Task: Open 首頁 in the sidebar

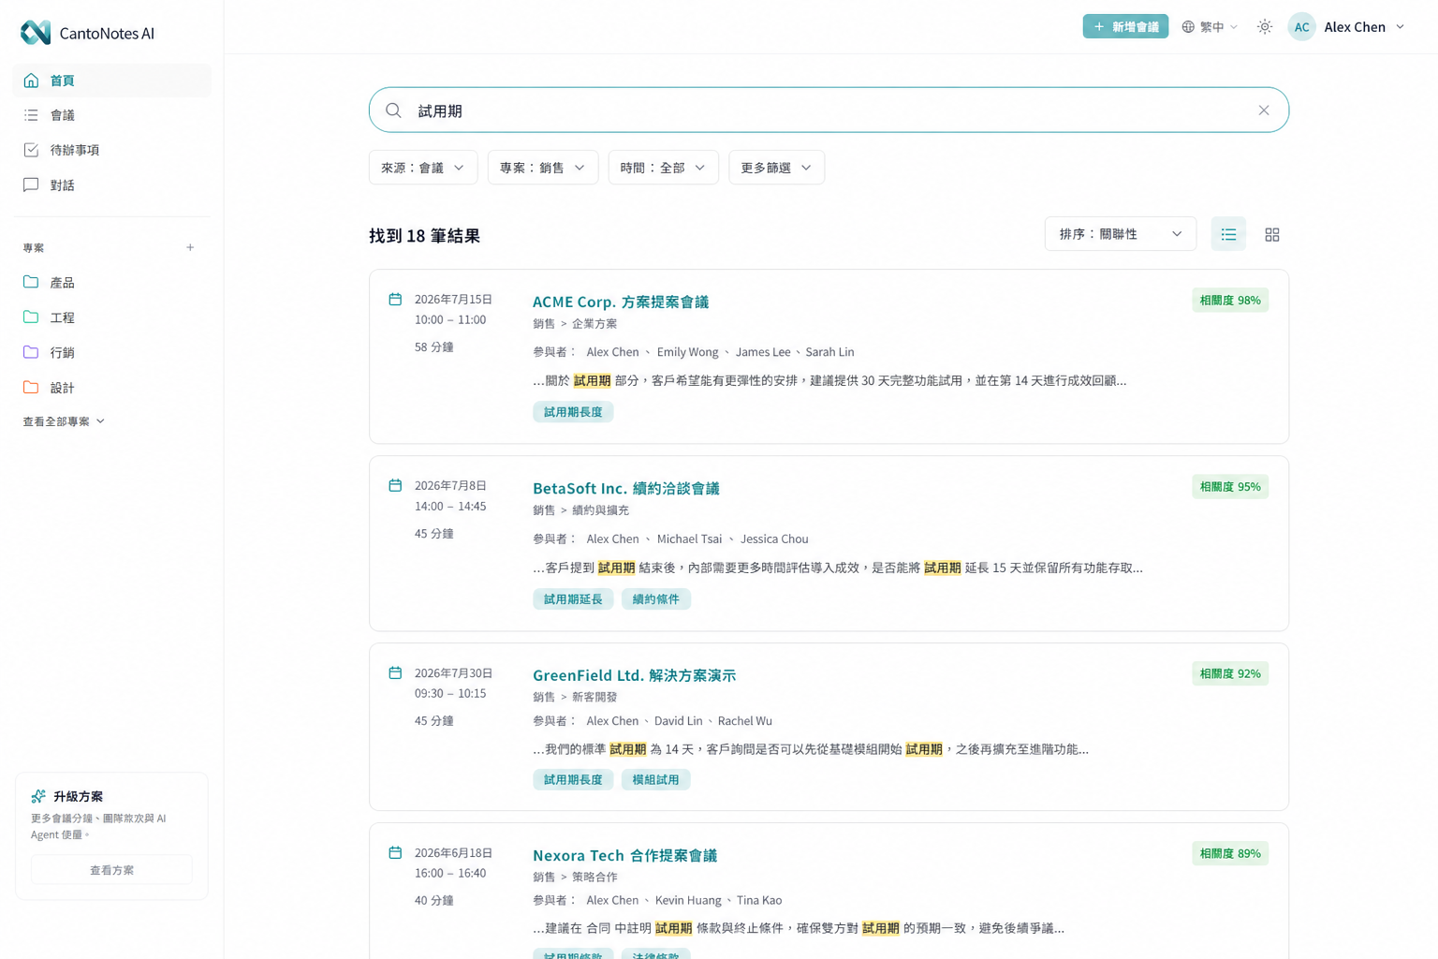Action: click(x=111, y=81)
